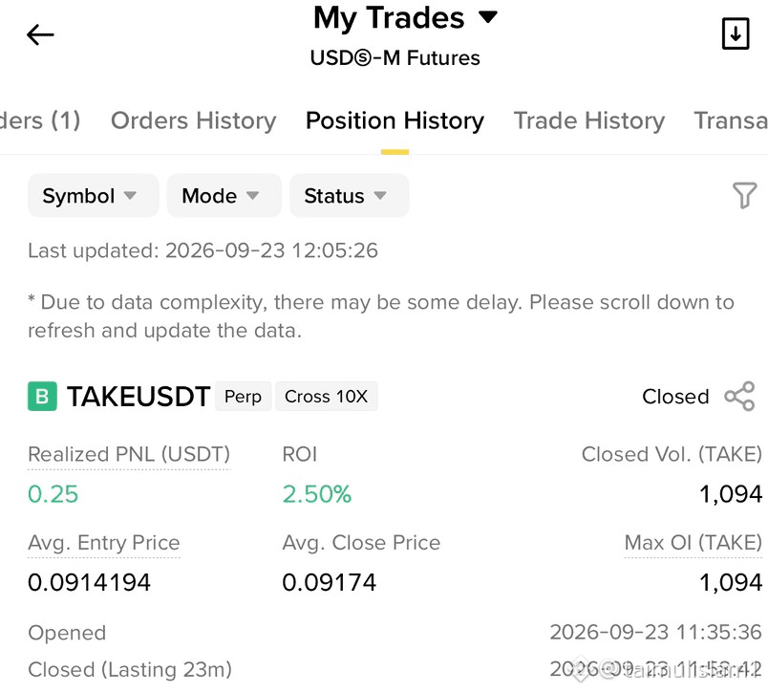Tap the Avg. Entry Price label
The height and width of the screenshot is (693, 768).
pyautogui.click(x=104, y=543)
